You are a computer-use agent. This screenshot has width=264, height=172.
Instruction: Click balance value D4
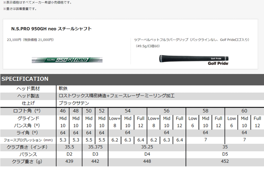[x=147, y=154]
